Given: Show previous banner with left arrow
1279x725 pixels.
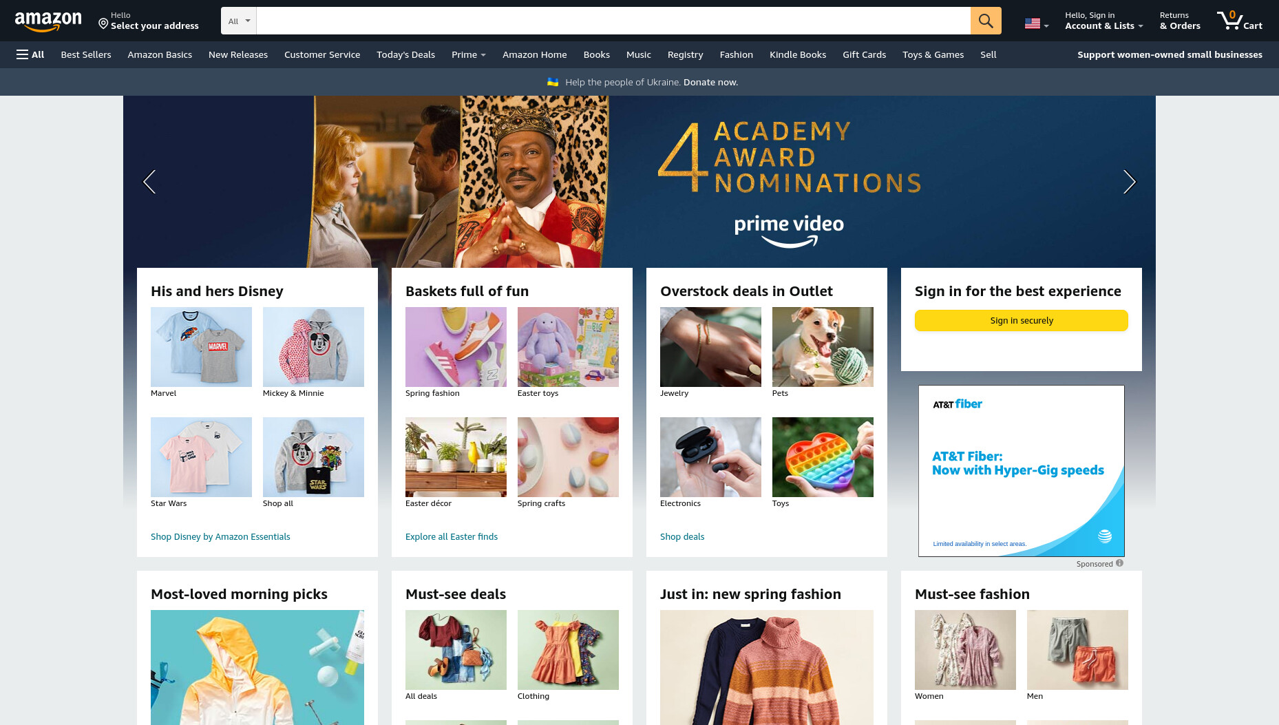Looking at the screenshot, I should coord(149,182).
